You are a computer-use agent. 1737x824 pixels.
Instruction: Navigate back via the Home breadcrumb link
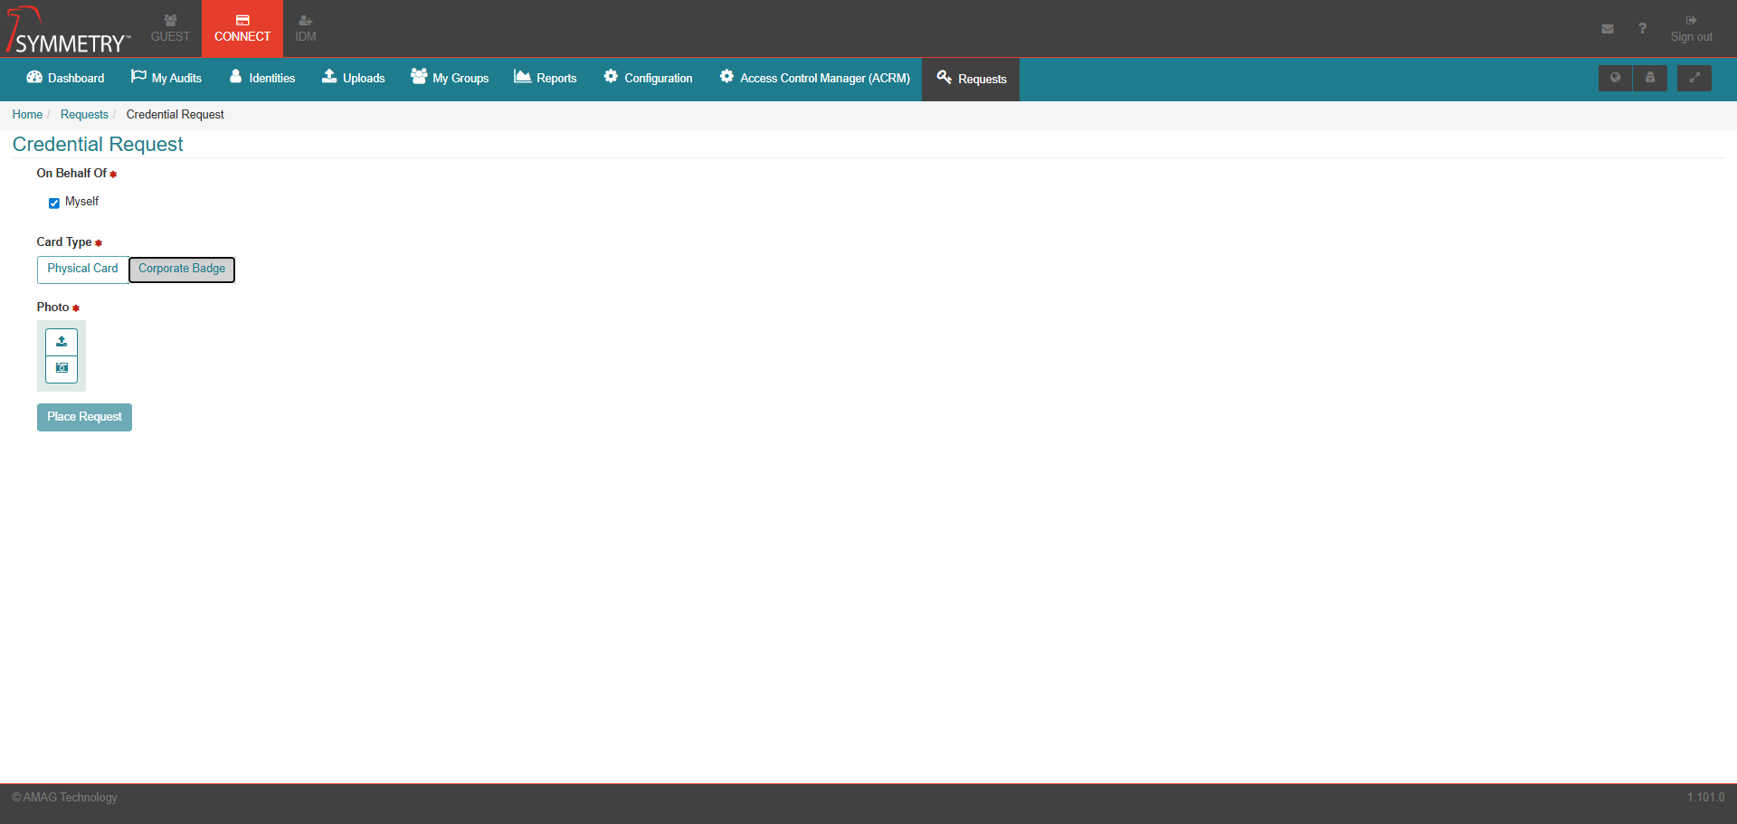[26, 114]
